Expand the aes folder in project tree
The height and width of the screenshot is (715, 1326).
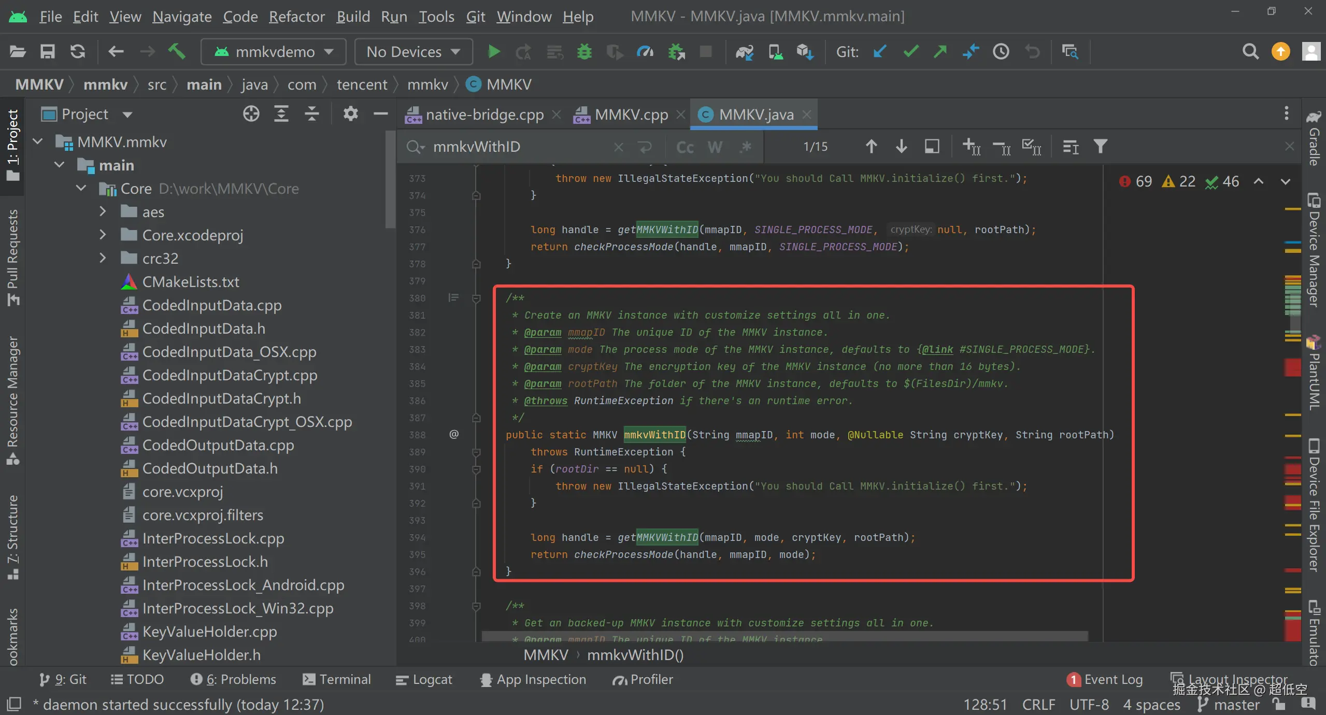pos(103,212)
